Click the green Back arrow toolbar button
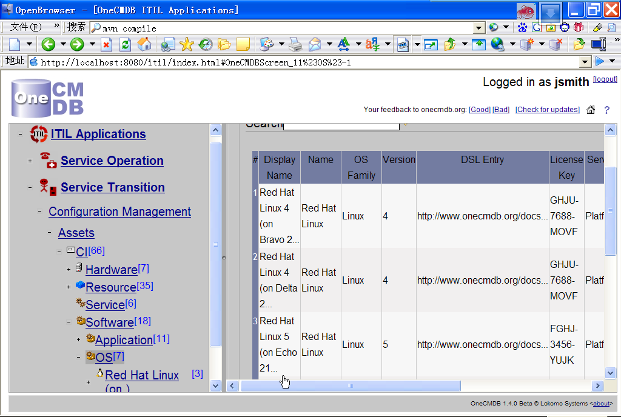The width and height of the screenshot is (621, 417). (x=49, y=44)
